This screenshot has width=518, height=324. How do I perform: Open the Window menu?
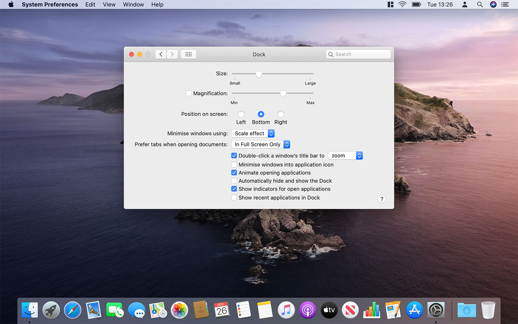pos(133,4)
